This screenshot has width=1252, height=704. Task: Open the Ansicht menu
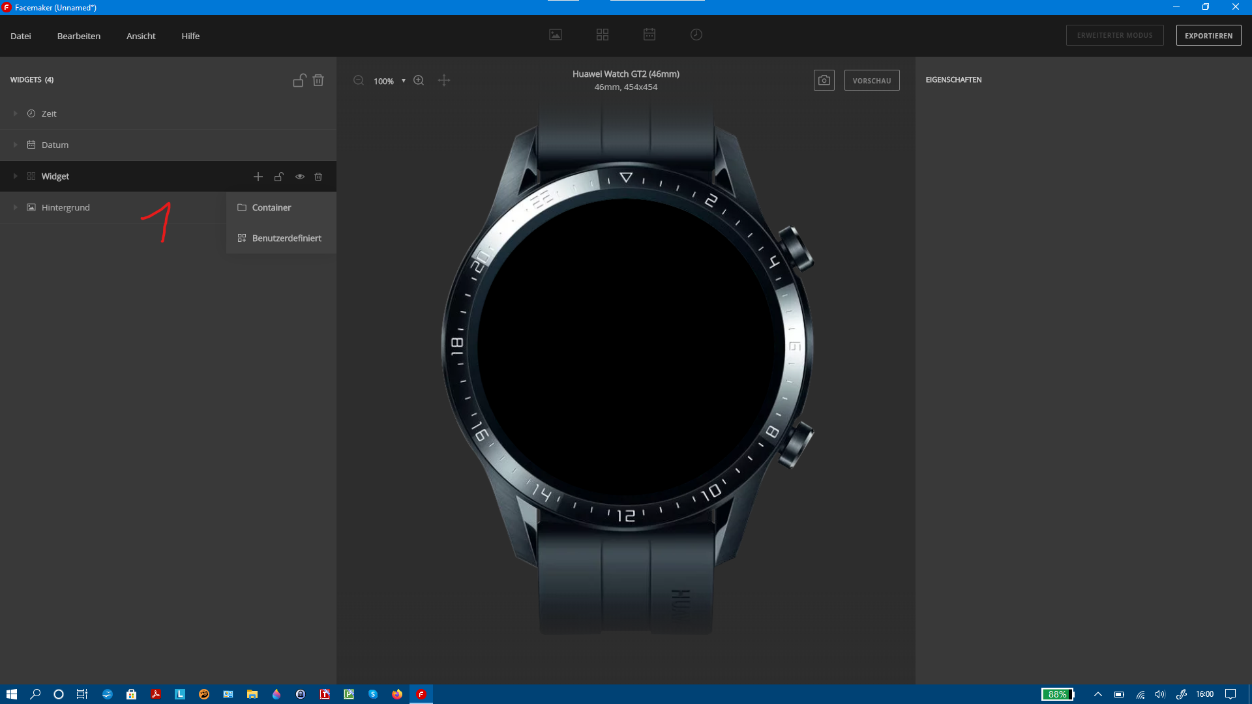(x=141, y=36)
